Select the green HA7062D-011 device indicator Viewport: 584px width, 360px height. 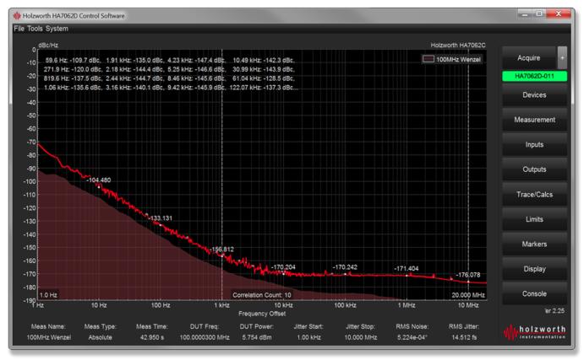pos(534,76)
